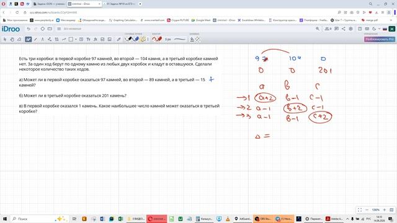
Task: Zoom out with the minus button
Action: [x=367, y=210]
